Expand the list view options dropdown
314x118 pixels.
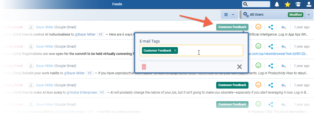(x=229, y=15)
